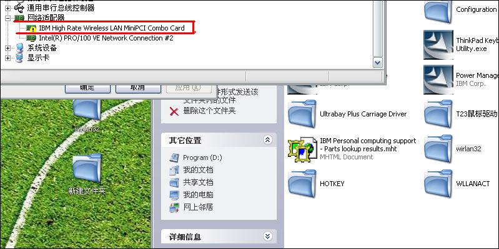Screen dimensions: 499x249
Task: Open the 新建文件夹 desktop folder
Action: click(87, 174)
